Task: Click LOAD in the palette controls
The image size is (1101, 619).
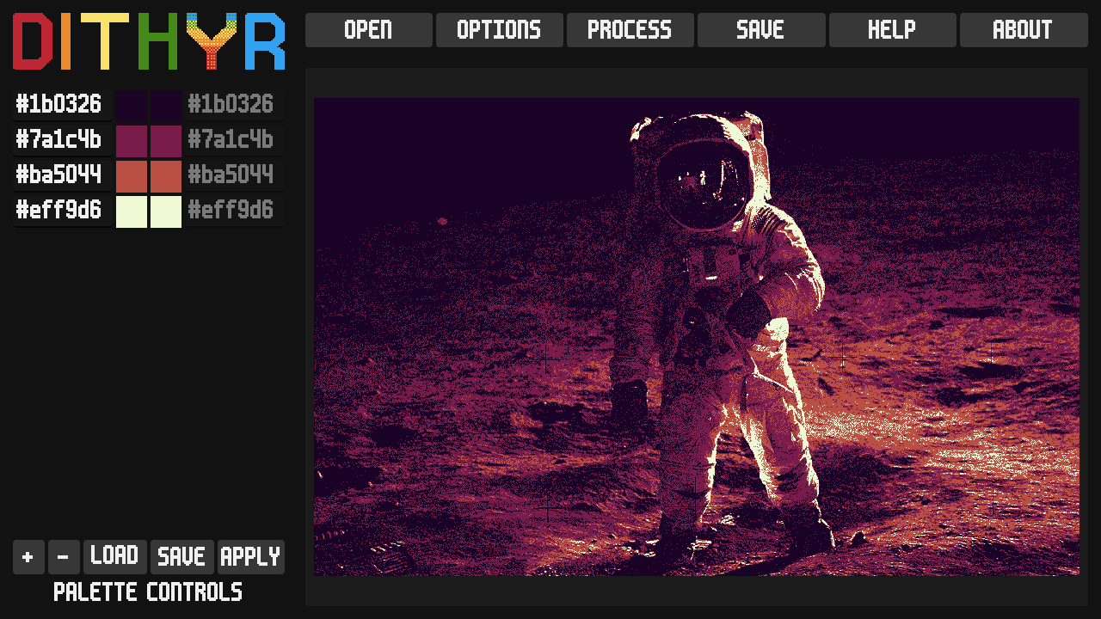Action: click(x=114, y=557)
